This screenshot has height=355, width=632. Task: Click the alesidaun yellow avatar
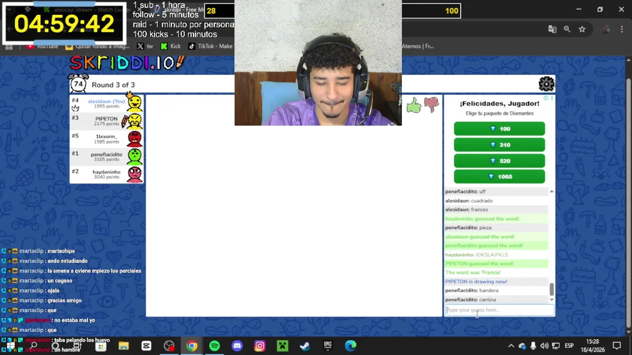point(134,103)
